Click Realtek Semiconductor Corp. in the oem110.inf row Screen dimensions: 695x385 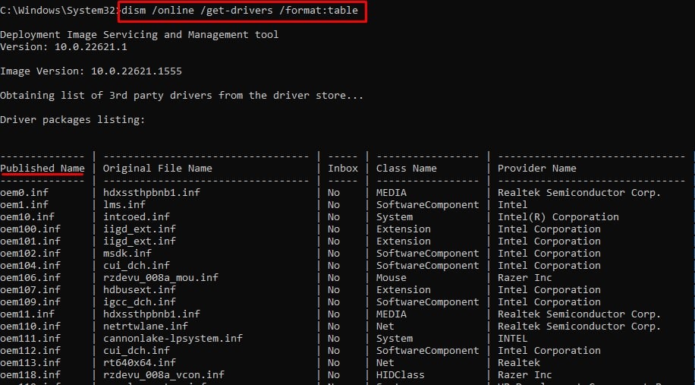580,327
